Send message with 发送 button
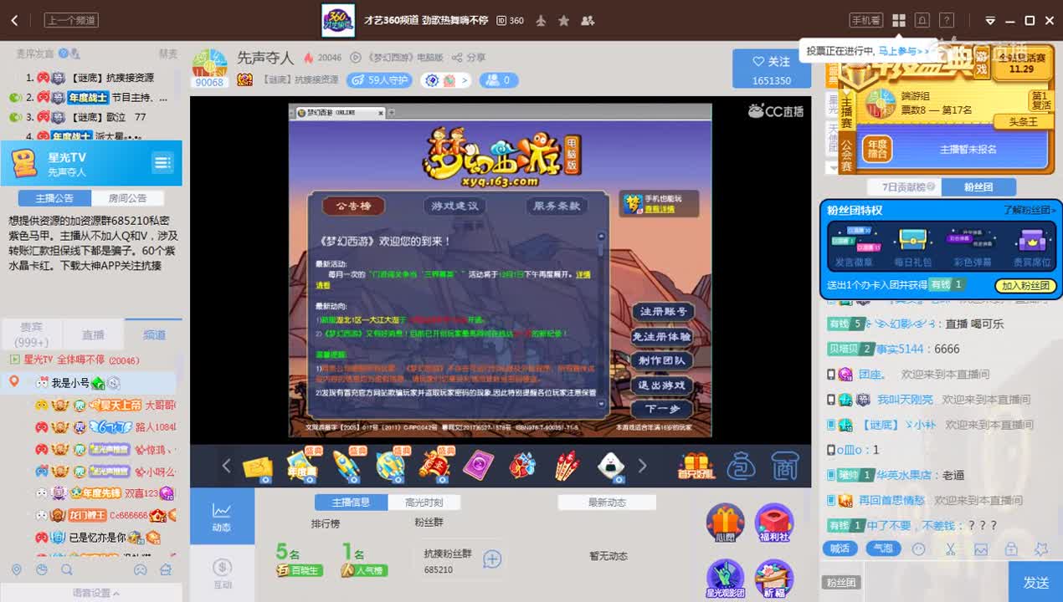The width and height of the screenshot is (1063, 602). [x=1036, y=582]
